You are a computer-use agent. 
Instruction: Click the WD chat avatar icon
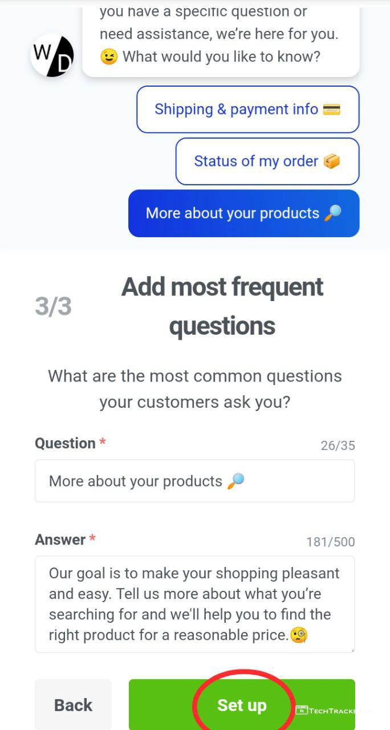point(52,55)
